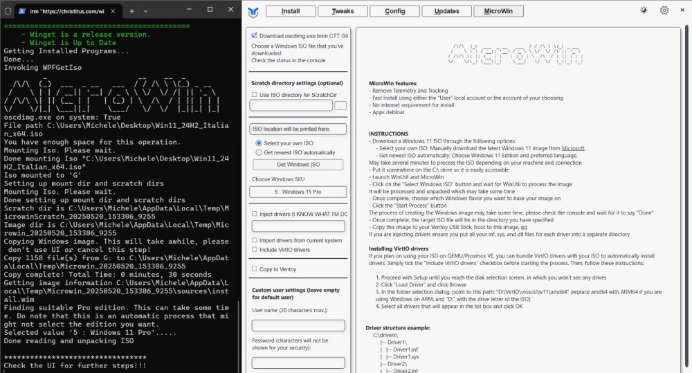Enable the Inject drivers checkbox
692x373 pixels.
click(x=254, y=214)
